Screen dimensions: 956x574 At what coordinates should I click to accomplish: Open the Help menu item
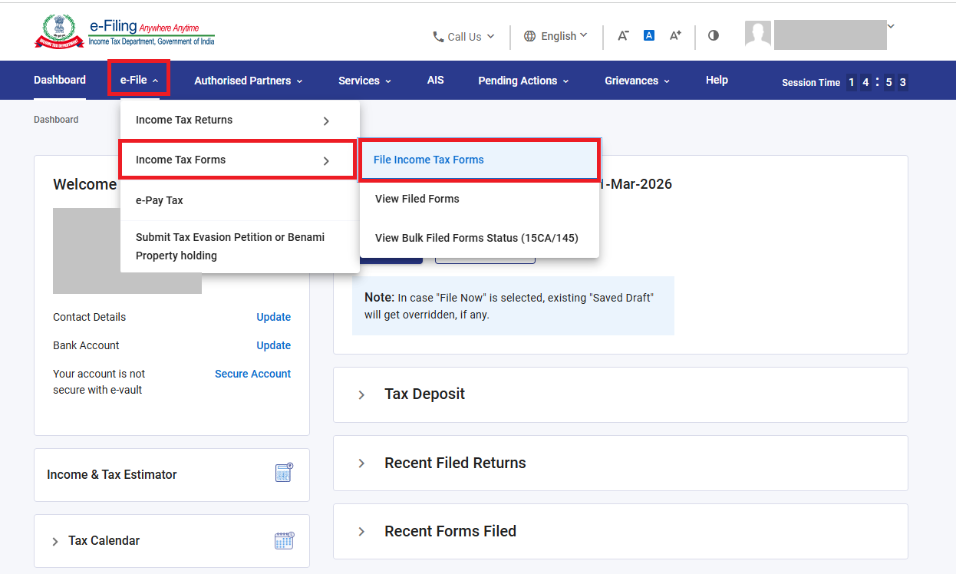click(x=717, y=80)
